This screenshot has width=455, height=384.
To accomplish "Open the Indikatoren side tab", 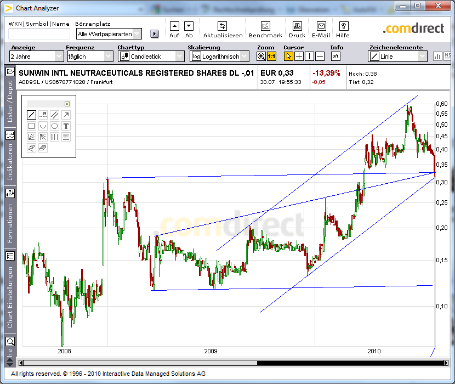I will tap(10, 162).
